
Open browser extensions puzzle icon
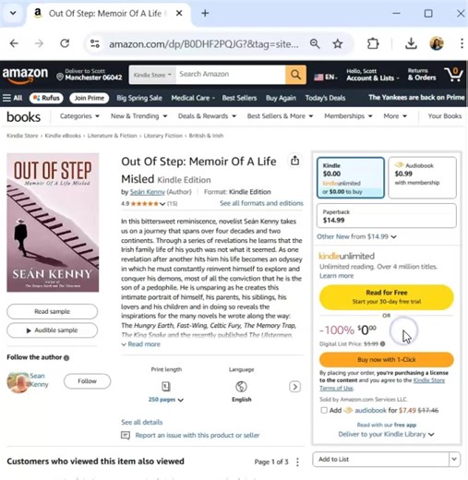point(373,43)
